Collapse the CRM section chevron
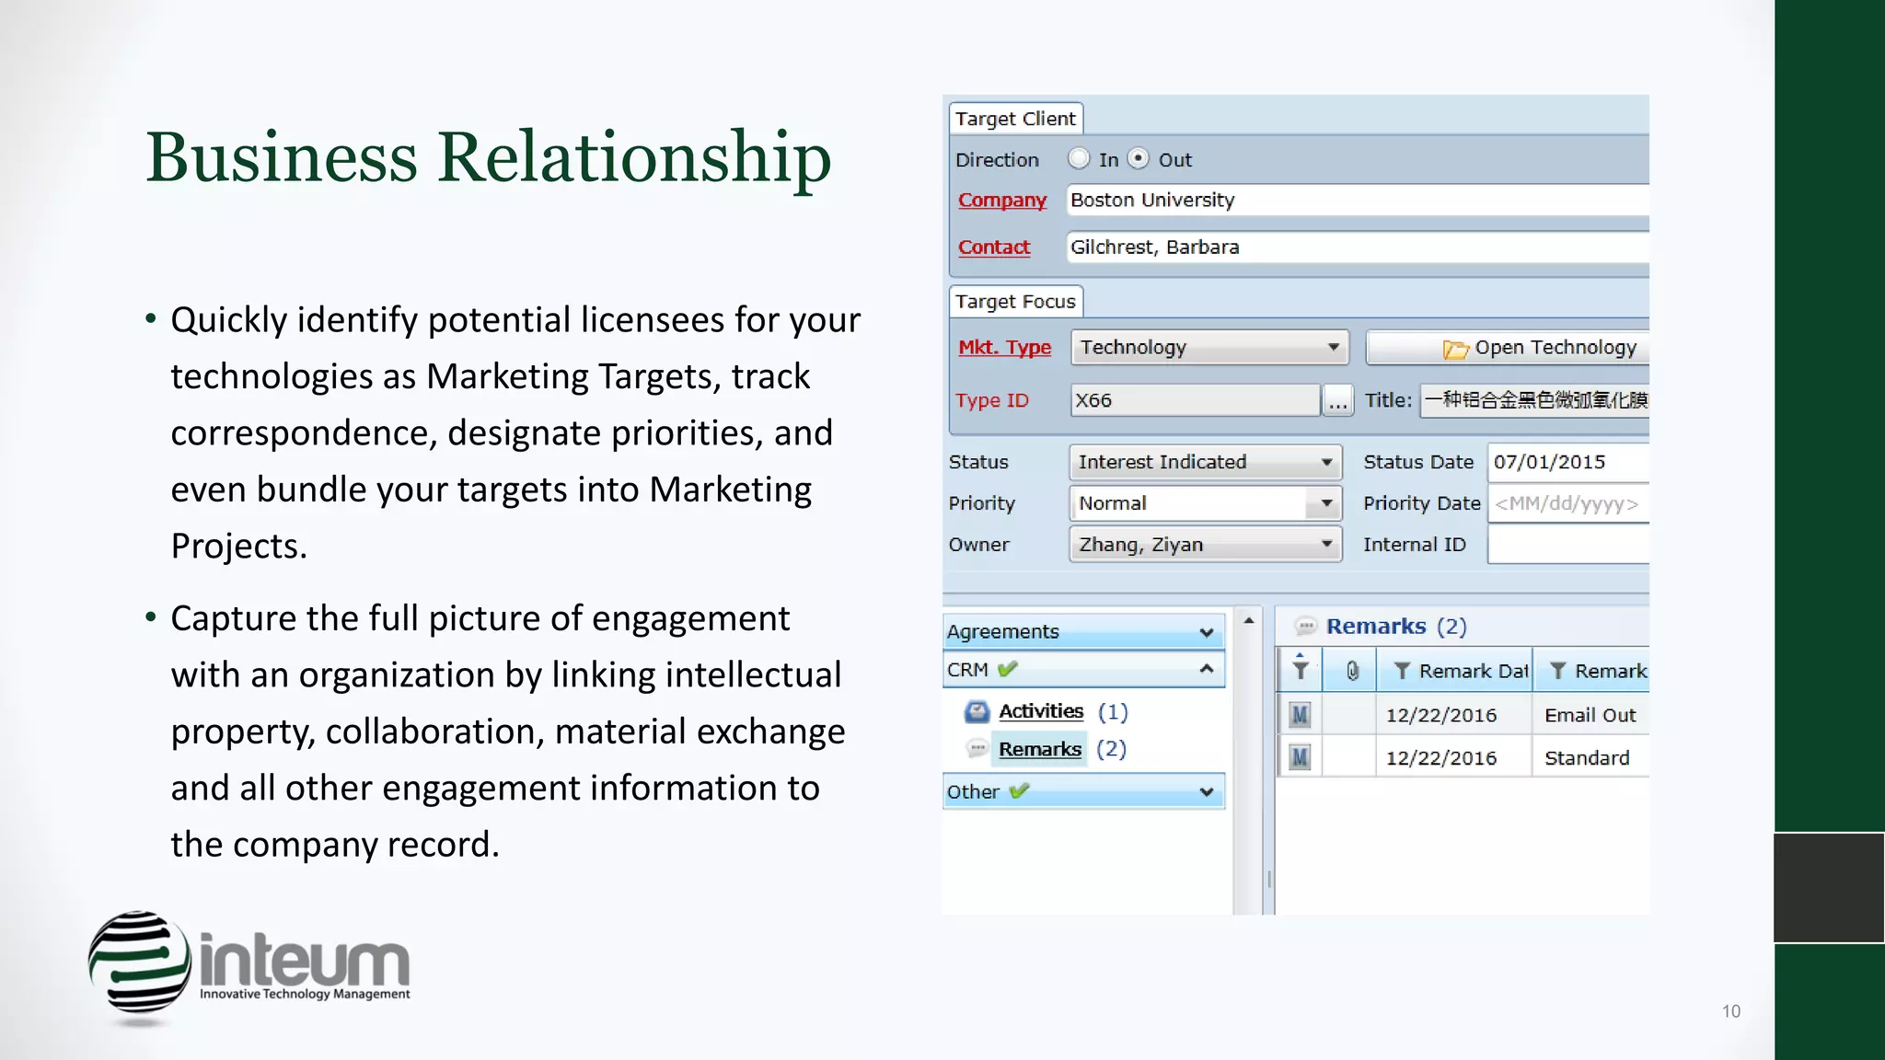This screenshot has width=1885, height=1060. 1207,669
